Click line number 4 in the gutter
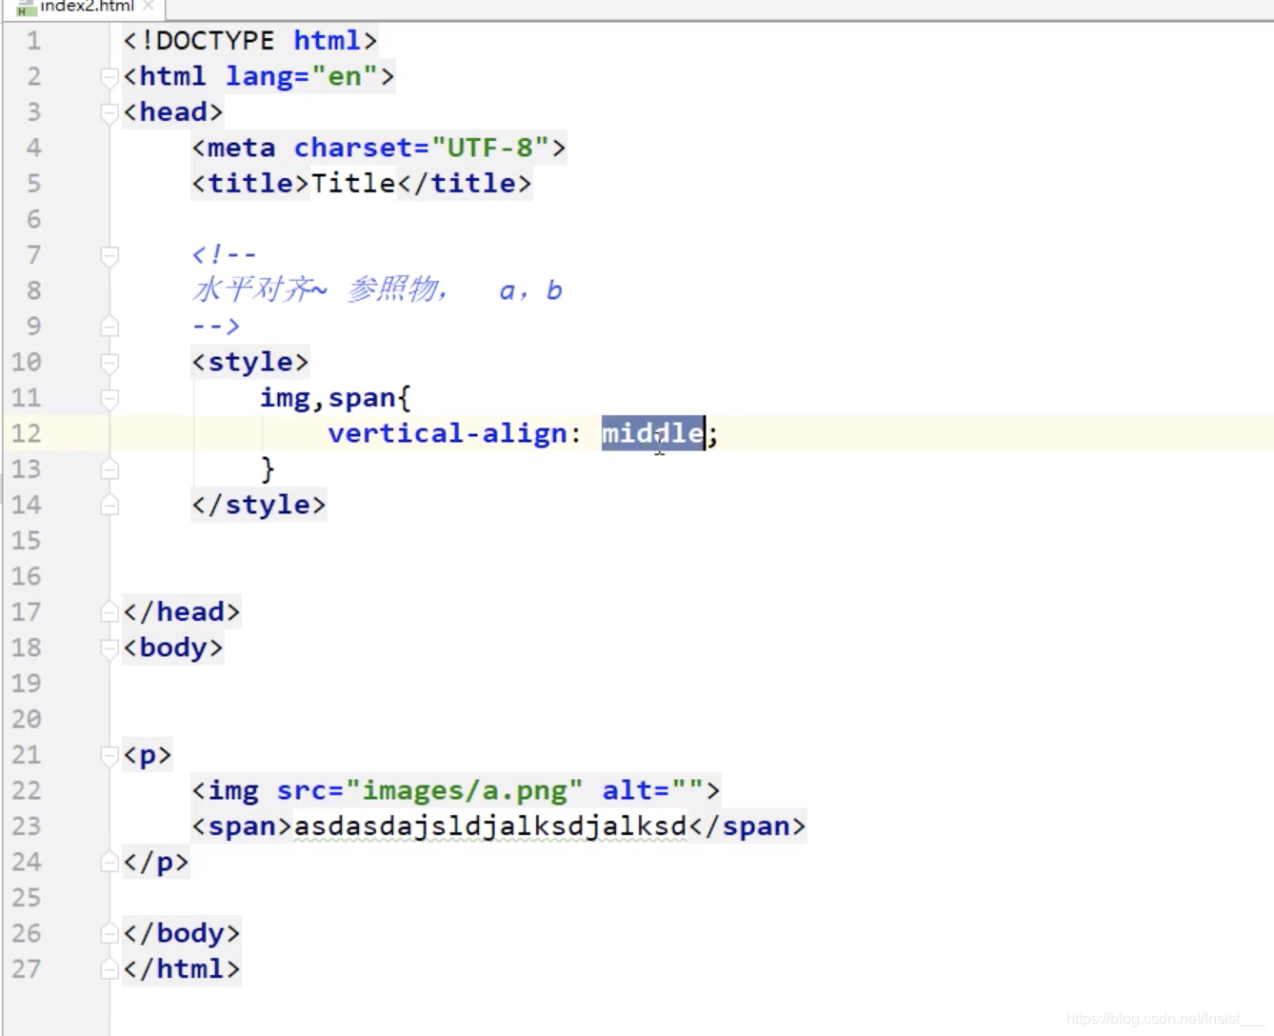1274x1036 pixels. [33, 148]
